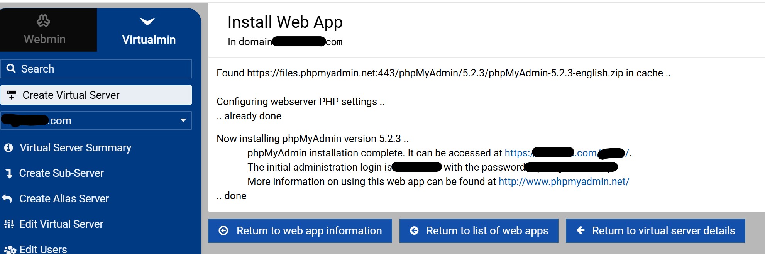
Task: Open the phpmyadmin.net information link
Action: pyautogui.click(x=564, y=181)
